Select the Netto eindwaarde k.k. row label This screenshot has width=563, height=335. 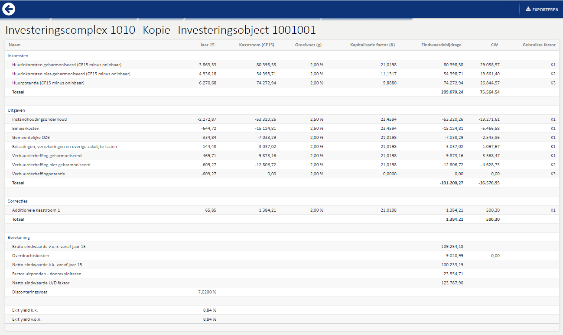[x=47, y=264]
